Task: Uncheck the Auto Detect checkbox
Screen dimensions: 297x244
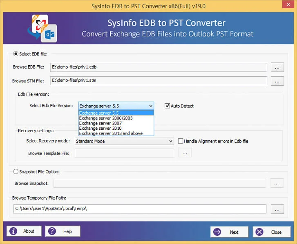Action: [x=167, y=106]
